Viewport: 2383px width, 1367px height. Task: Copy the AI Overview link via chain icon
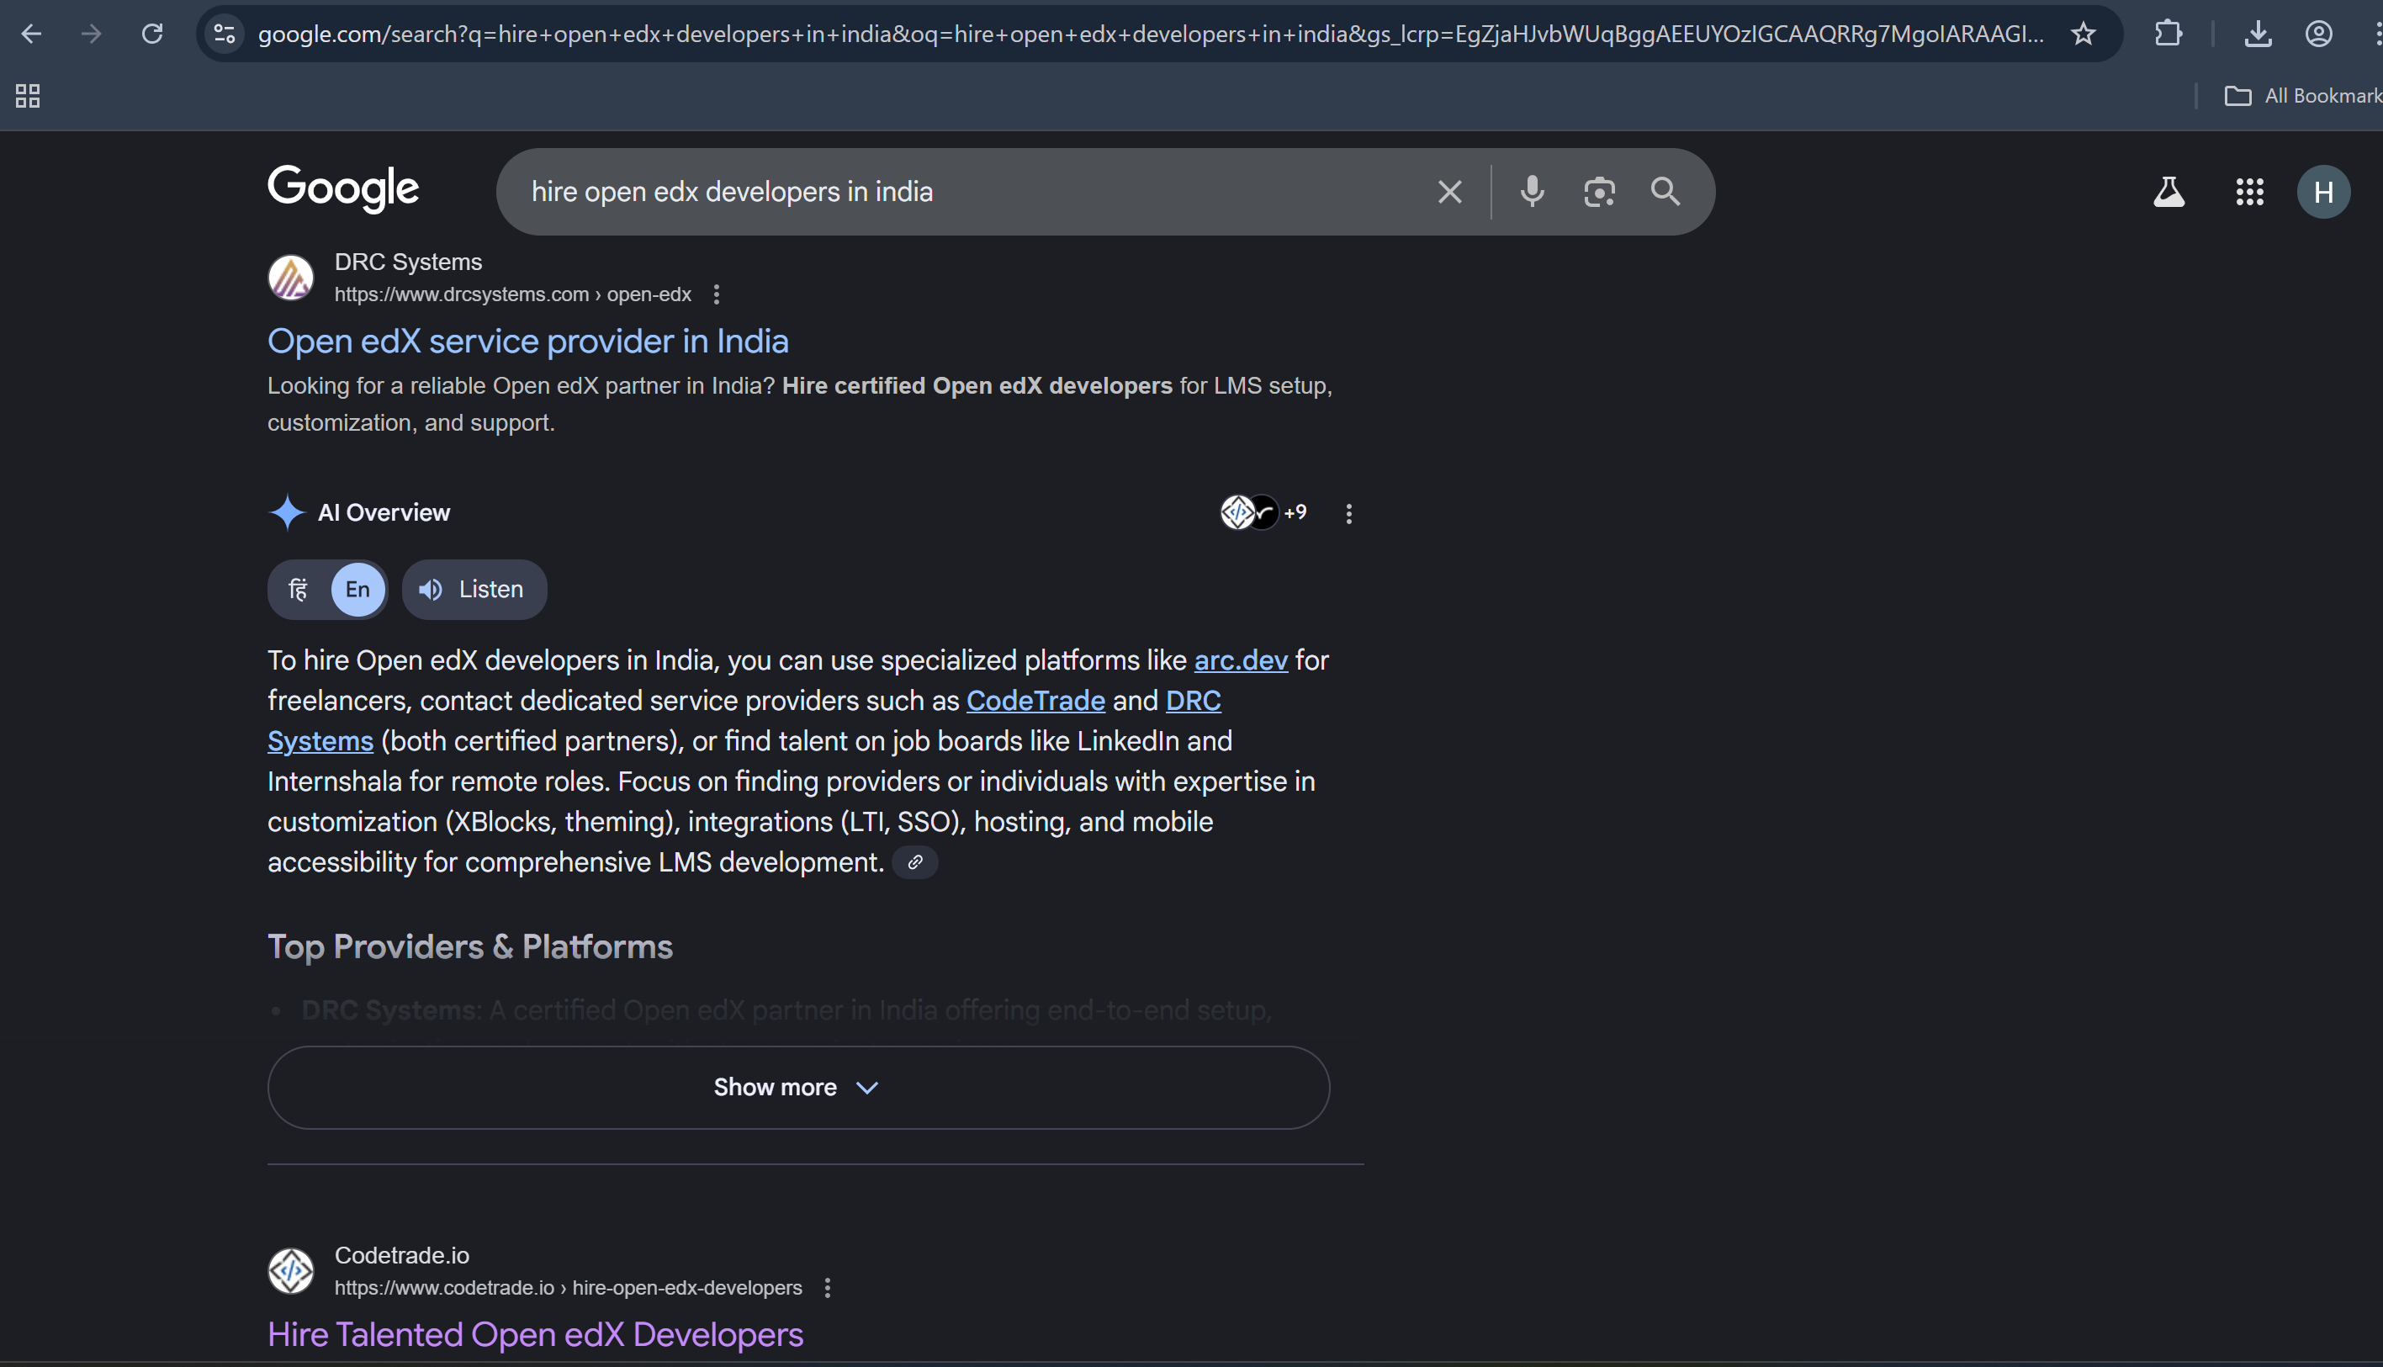pos(915,862)
